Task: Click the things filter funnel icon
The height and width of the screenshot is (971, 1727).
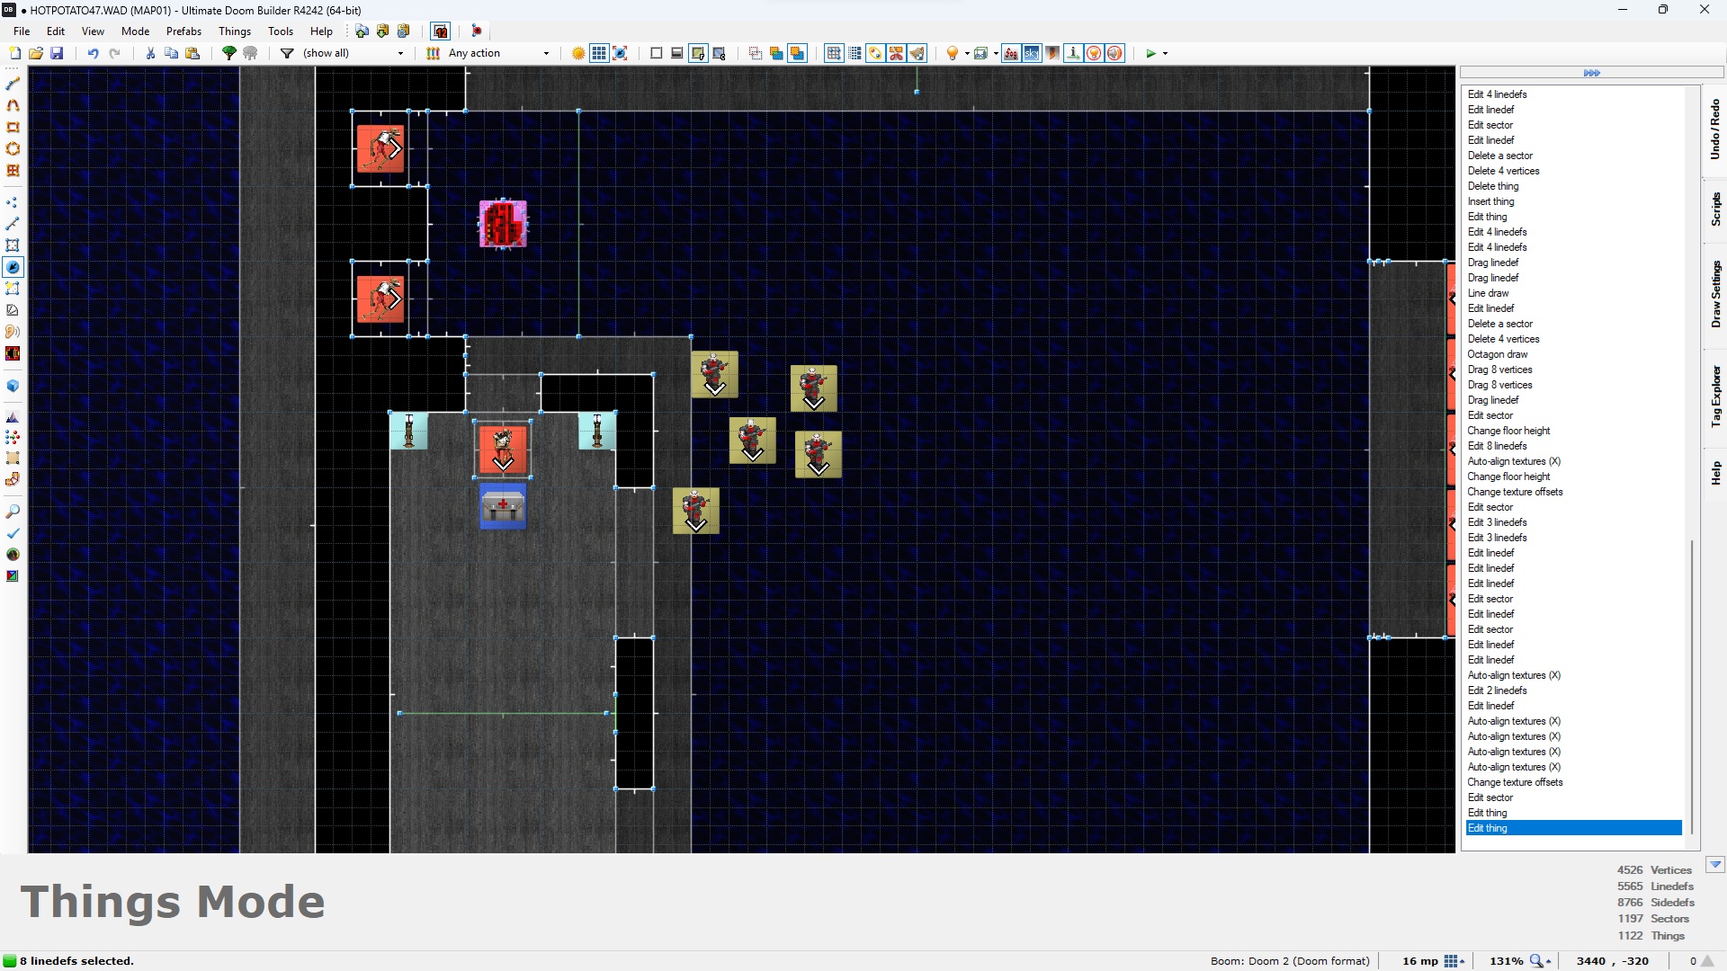Action: [x=288, y=54]
